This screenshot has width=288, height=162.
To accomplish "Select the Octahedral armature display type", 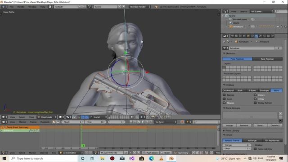I will point(228,90).
